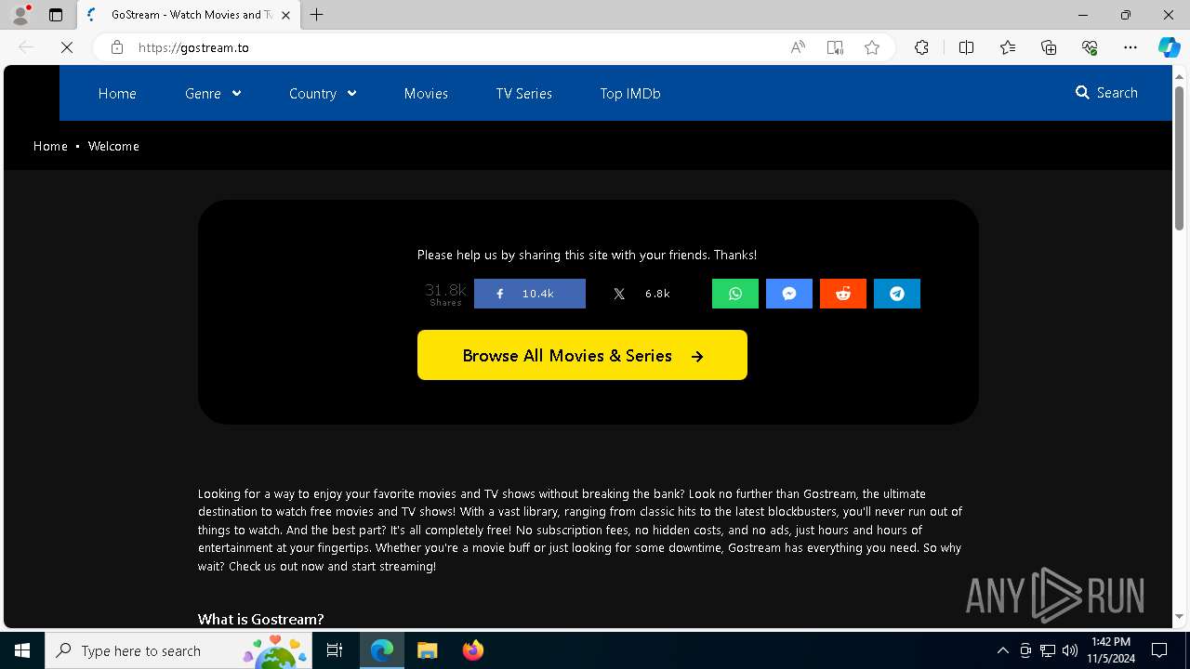This screenshot has width=1190, height=669.
Task: Share site via Messenger icon
Action: (x=789, y=294)
